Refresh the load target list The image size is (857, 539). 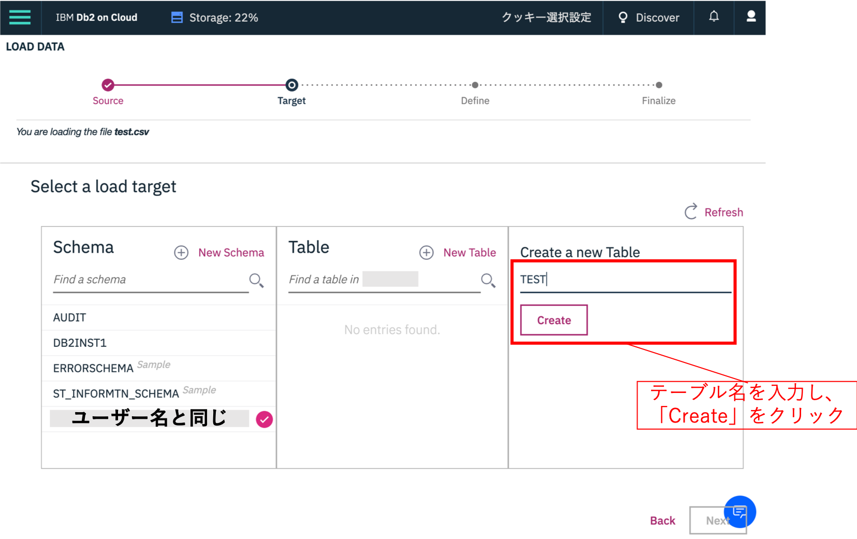[x=714, y=212]
